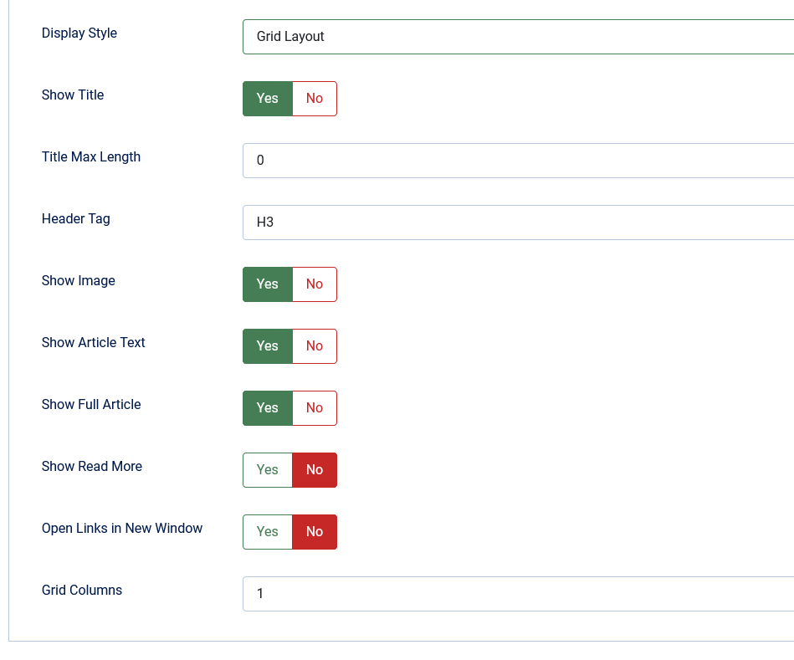Click the Title Max Length input field

(x=518, y=161)
